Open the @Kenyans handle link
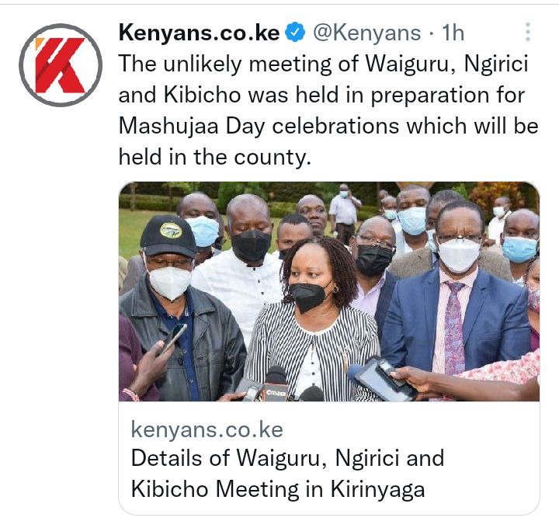Image resolution: width=559 pixels, height=528 pixels. (366, 33)
